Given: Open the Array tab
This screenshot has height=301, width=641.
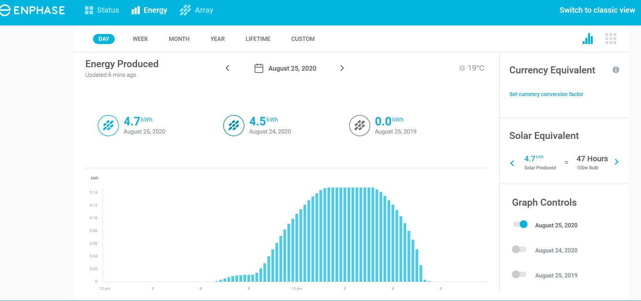Looking at the screenshot, I should click(x=197, y=10).
